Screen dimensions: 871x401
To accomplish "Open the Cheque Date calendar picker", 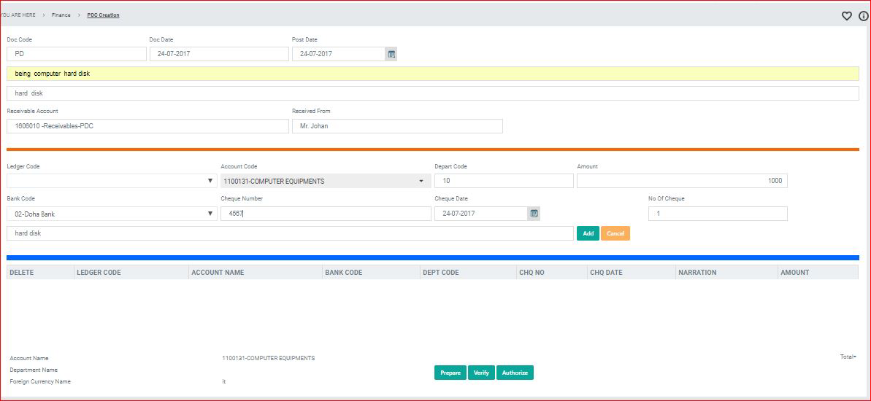I will [x=534, y=214].
